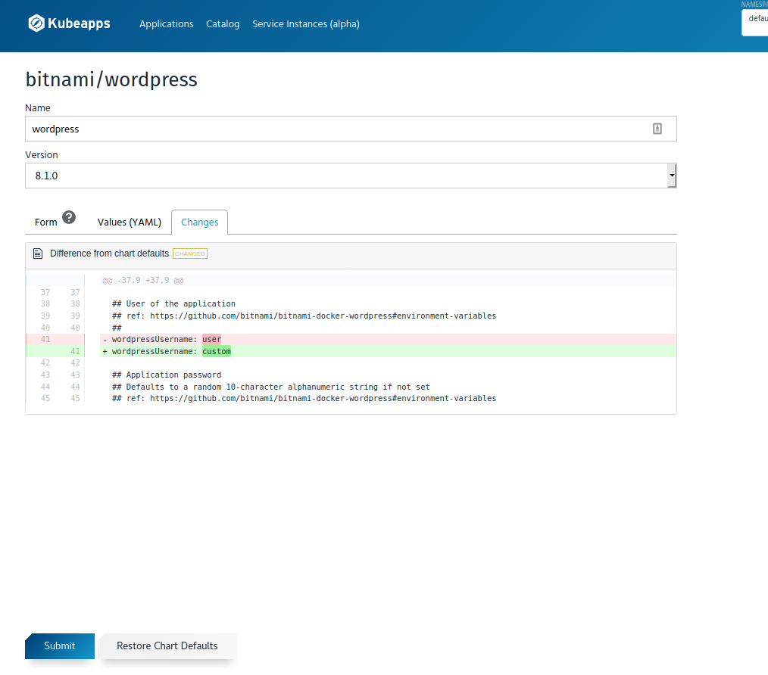Switch to the Form tab
The width and height of the screenshot is (768, 675).
point(46,222)
